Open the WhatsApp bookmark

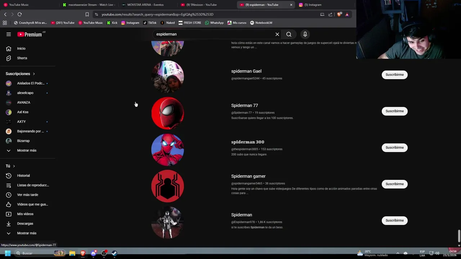pyautogui.click(x=214, y=23)
